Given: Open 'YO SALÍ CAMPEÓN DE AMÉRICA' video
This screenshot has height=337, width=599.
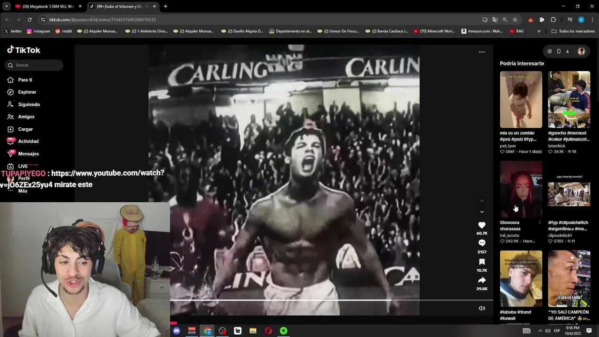Looking at the screenshot, I should [569, 278].
